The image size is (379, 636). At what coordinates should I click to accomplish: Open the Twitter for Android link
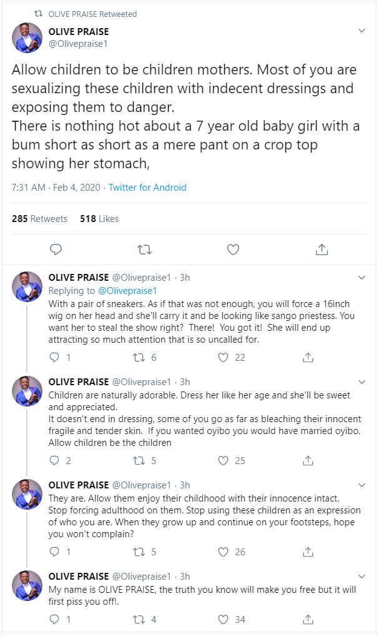click(x=147, y=188)
